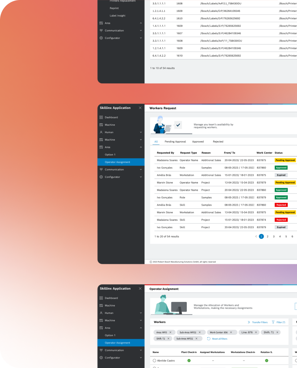Switch to the Rejected tab

(x=218, y=142)
